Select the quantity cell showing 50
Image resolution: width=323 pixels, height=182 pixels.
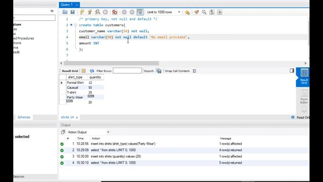[x=95, y=87]
